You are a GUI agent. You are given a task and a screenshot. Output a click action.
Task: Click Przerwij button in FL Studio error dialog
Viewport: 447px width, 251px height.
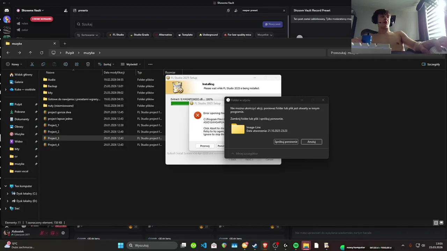[205, 146]
